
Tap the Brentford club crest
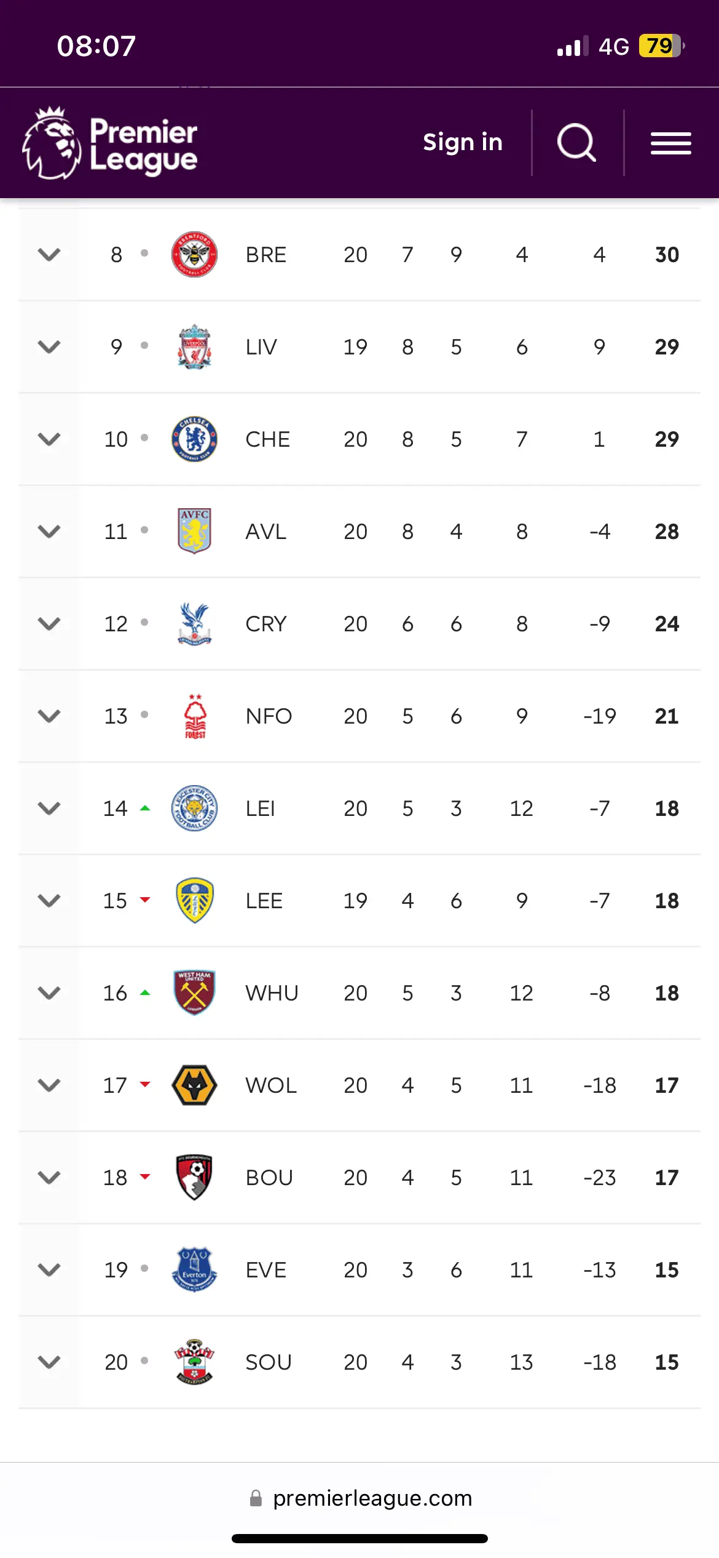[194, 255]
